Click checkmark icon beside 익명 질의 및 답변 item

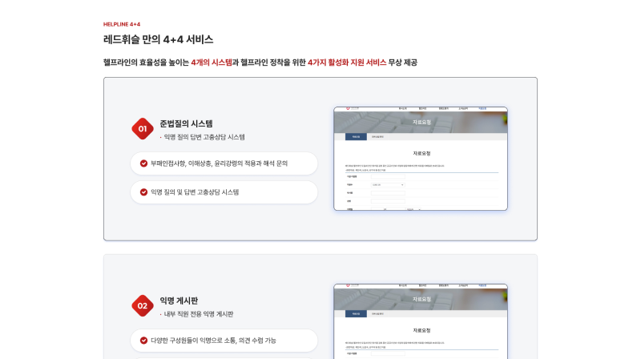click(x=143, y=192)
